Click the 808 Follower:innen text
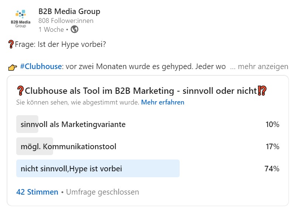The width and height of the screenshot is (294, 209). (x=66, y=21)
